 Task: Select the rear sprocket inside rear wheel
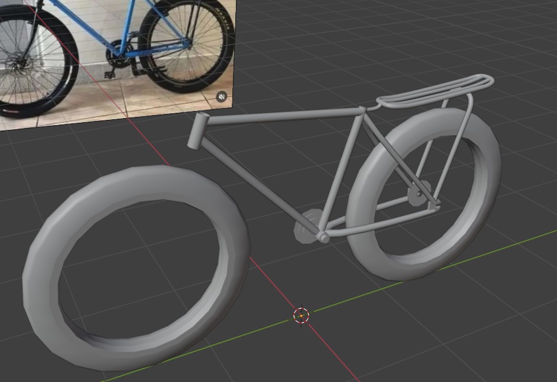point(419,193)
